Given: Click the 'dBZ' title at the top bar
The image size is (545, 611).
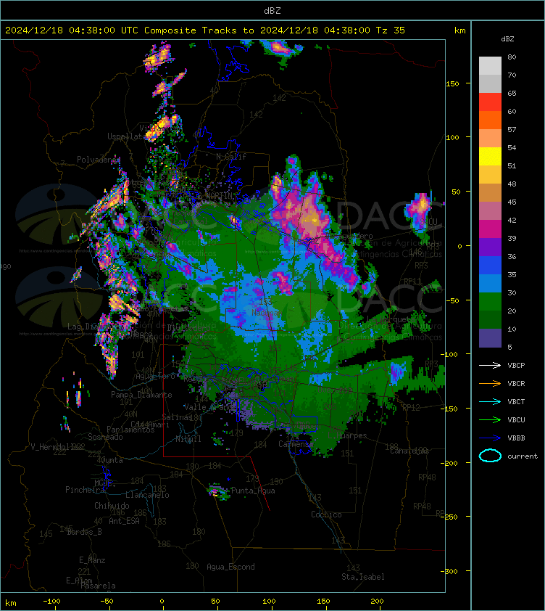Looking at the screenshot, I should pyautogui.click(x=272, y=10).
